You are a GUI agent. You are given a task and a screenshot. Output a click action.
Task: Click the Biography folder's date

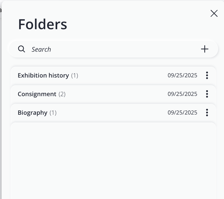pos(182,113)
